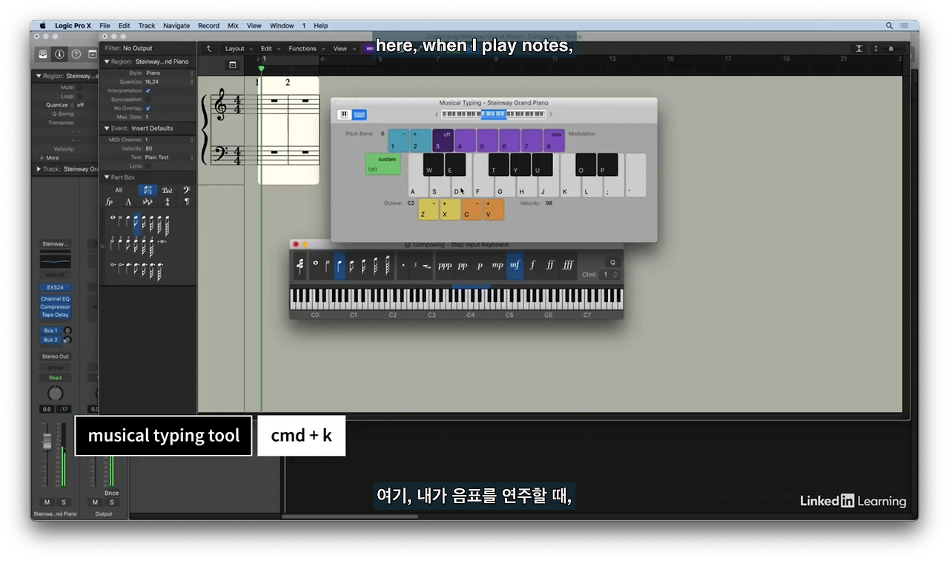Select the pedal markings group in Part Box
Viewport: 949px width, 561px height.
tap(168, 190)
